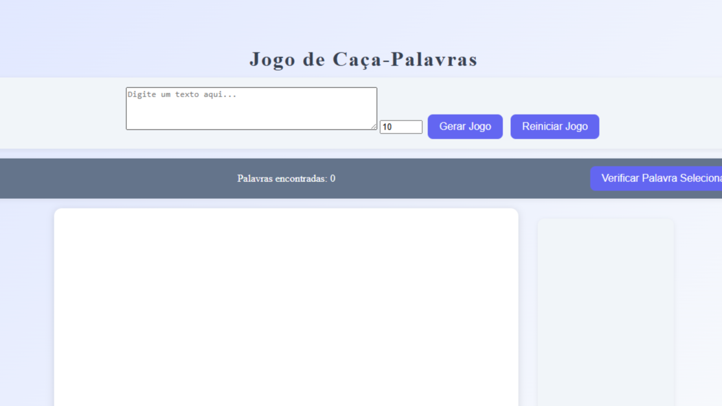Select the digit 10 in the size input
Viewport: 722px width, 406px height.
pyautogui.click(x=387, y=128)
